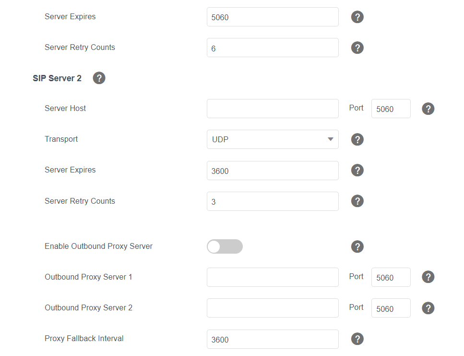464x356 pixels.
Task: Show help for Outbound Proxy Server 2
Action: (428, 308)
